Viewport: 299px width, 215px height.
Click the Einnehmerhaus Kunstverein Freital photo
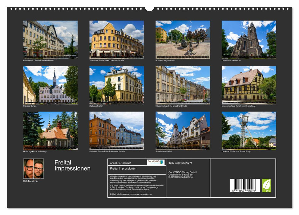point(249,85)
